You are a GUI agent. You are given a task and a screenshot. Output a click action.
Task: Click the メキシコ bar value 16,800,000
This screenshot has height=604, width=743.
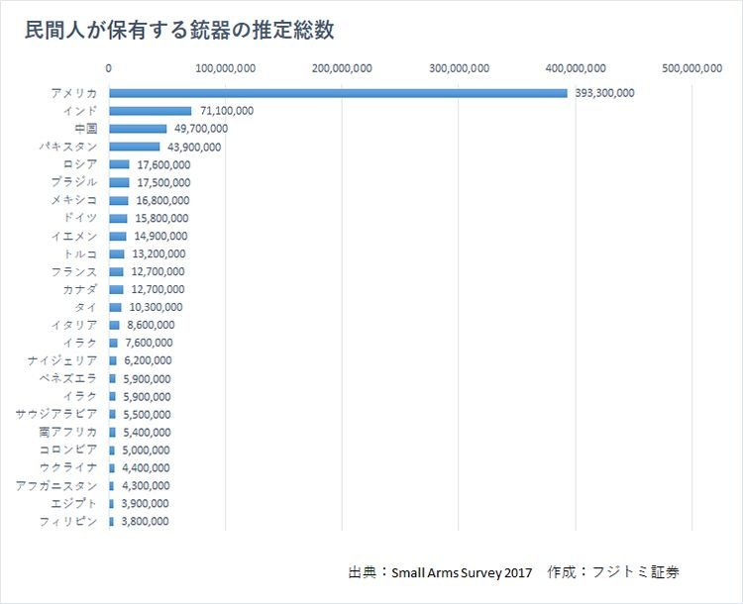(x=161, y=200)
